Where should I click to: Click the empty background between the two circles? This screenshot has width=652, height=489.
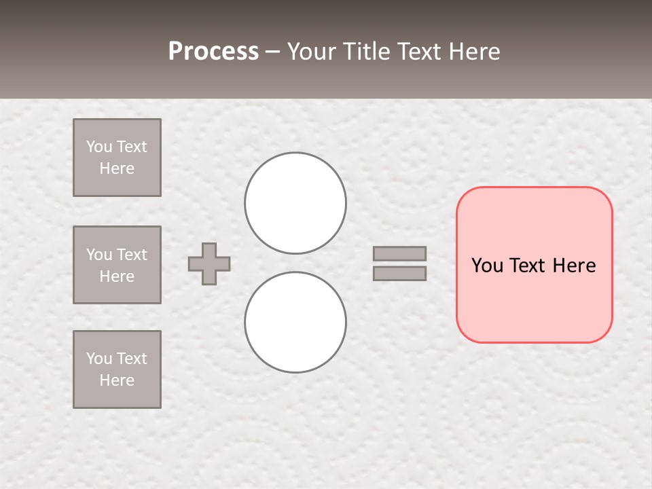(x=295, y=262)
